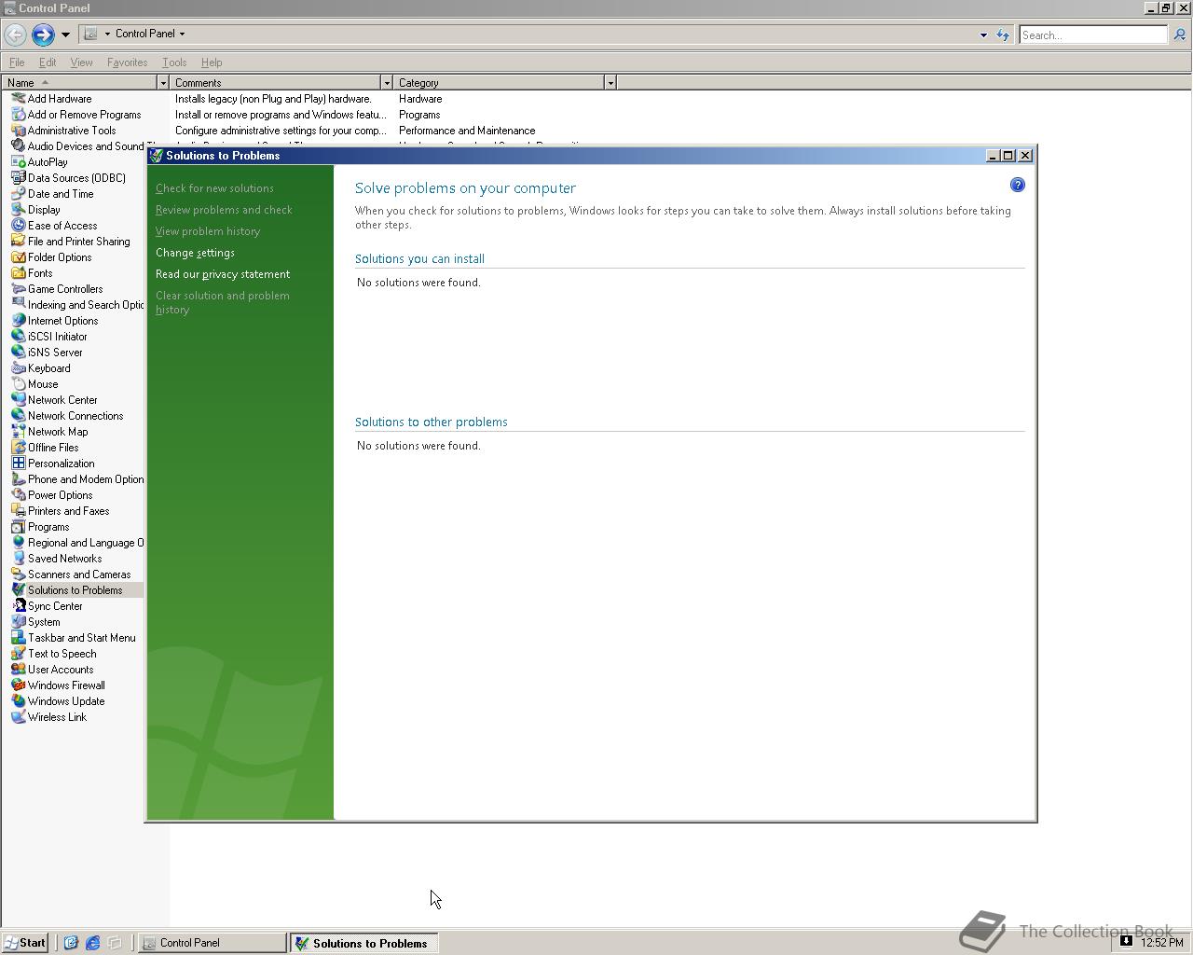Open Folder Options icon
Screen dimensions: 1193x955
[19, 257]
